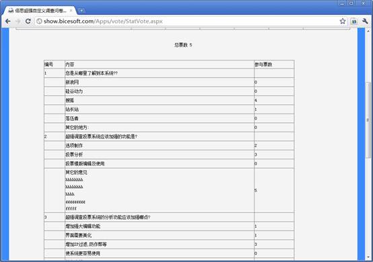Click the scrollbar down arrow
The width and height of the screenshot is (373, 262).
tap(368, 257)
